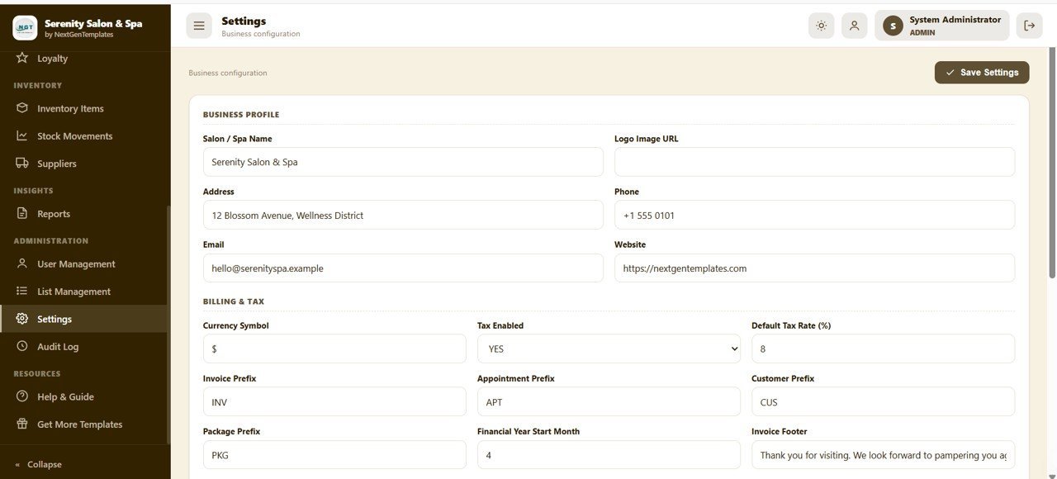The width and height of the screenshot is (1057, 479).
Task: View the Audit Log
Action: point(83,346)
